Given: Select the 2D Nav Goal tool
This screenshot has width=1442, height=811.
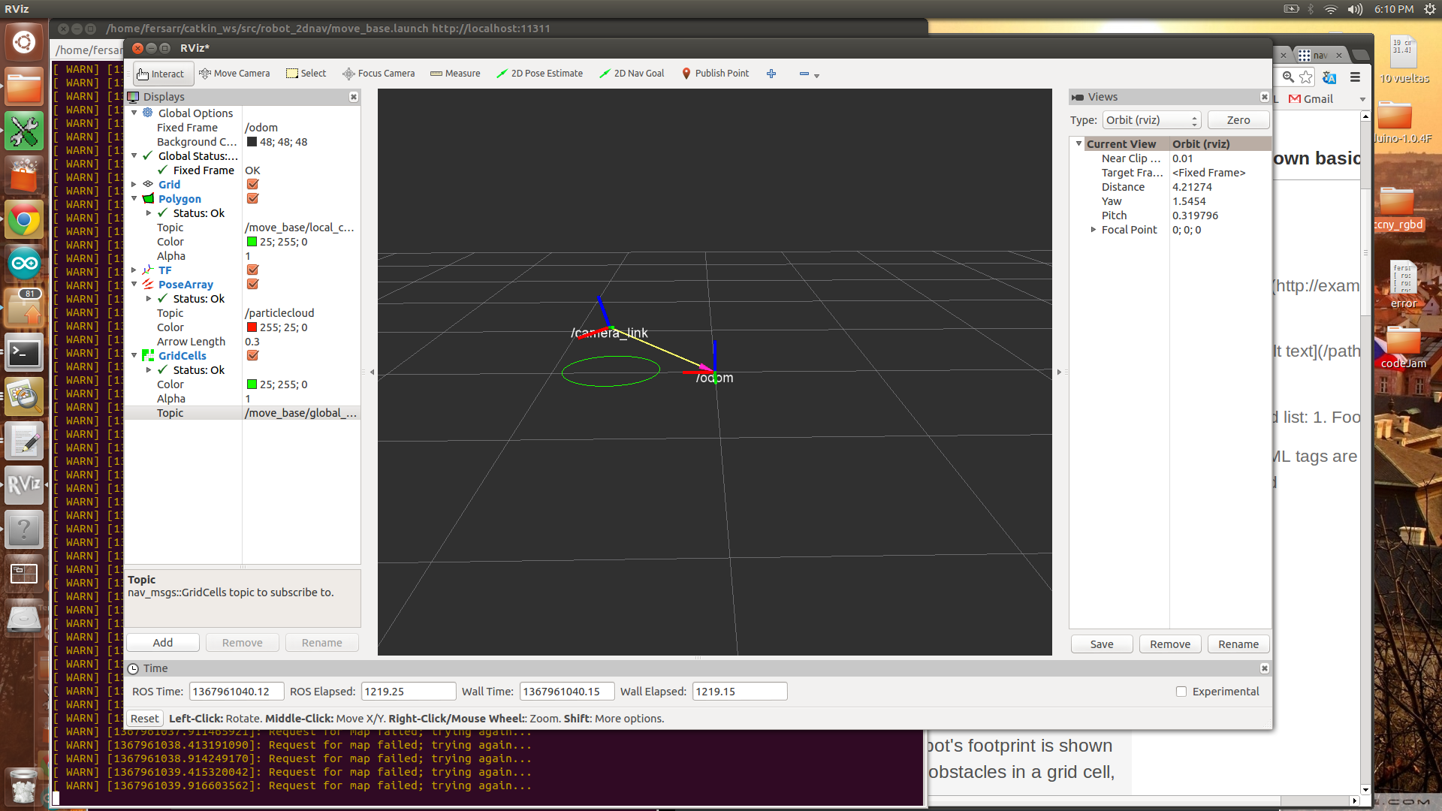Looking at the screenshot, I should (632, 74).
